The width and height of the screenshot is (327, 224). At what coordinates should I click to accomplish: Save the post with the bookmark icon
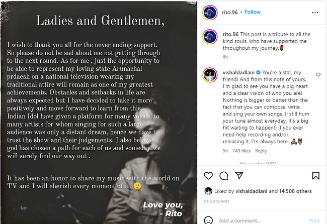tap(315, 176)
